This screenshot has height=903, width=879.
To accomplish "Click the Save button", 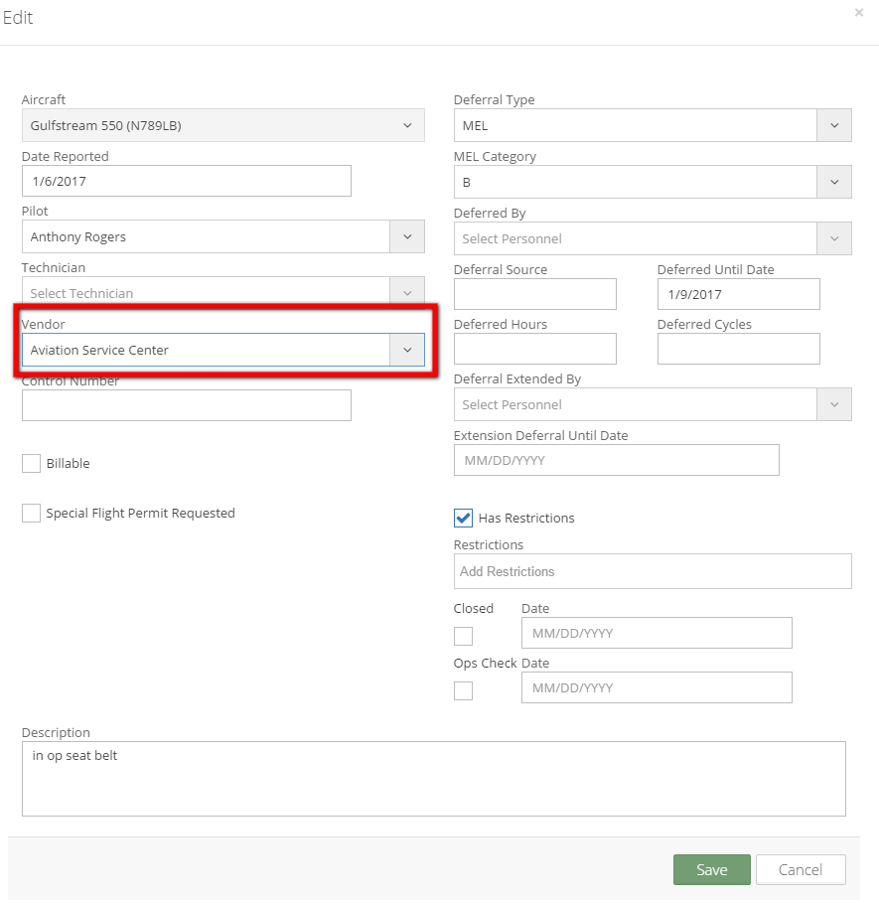I will pyautogui.click(x=712, y=869).
